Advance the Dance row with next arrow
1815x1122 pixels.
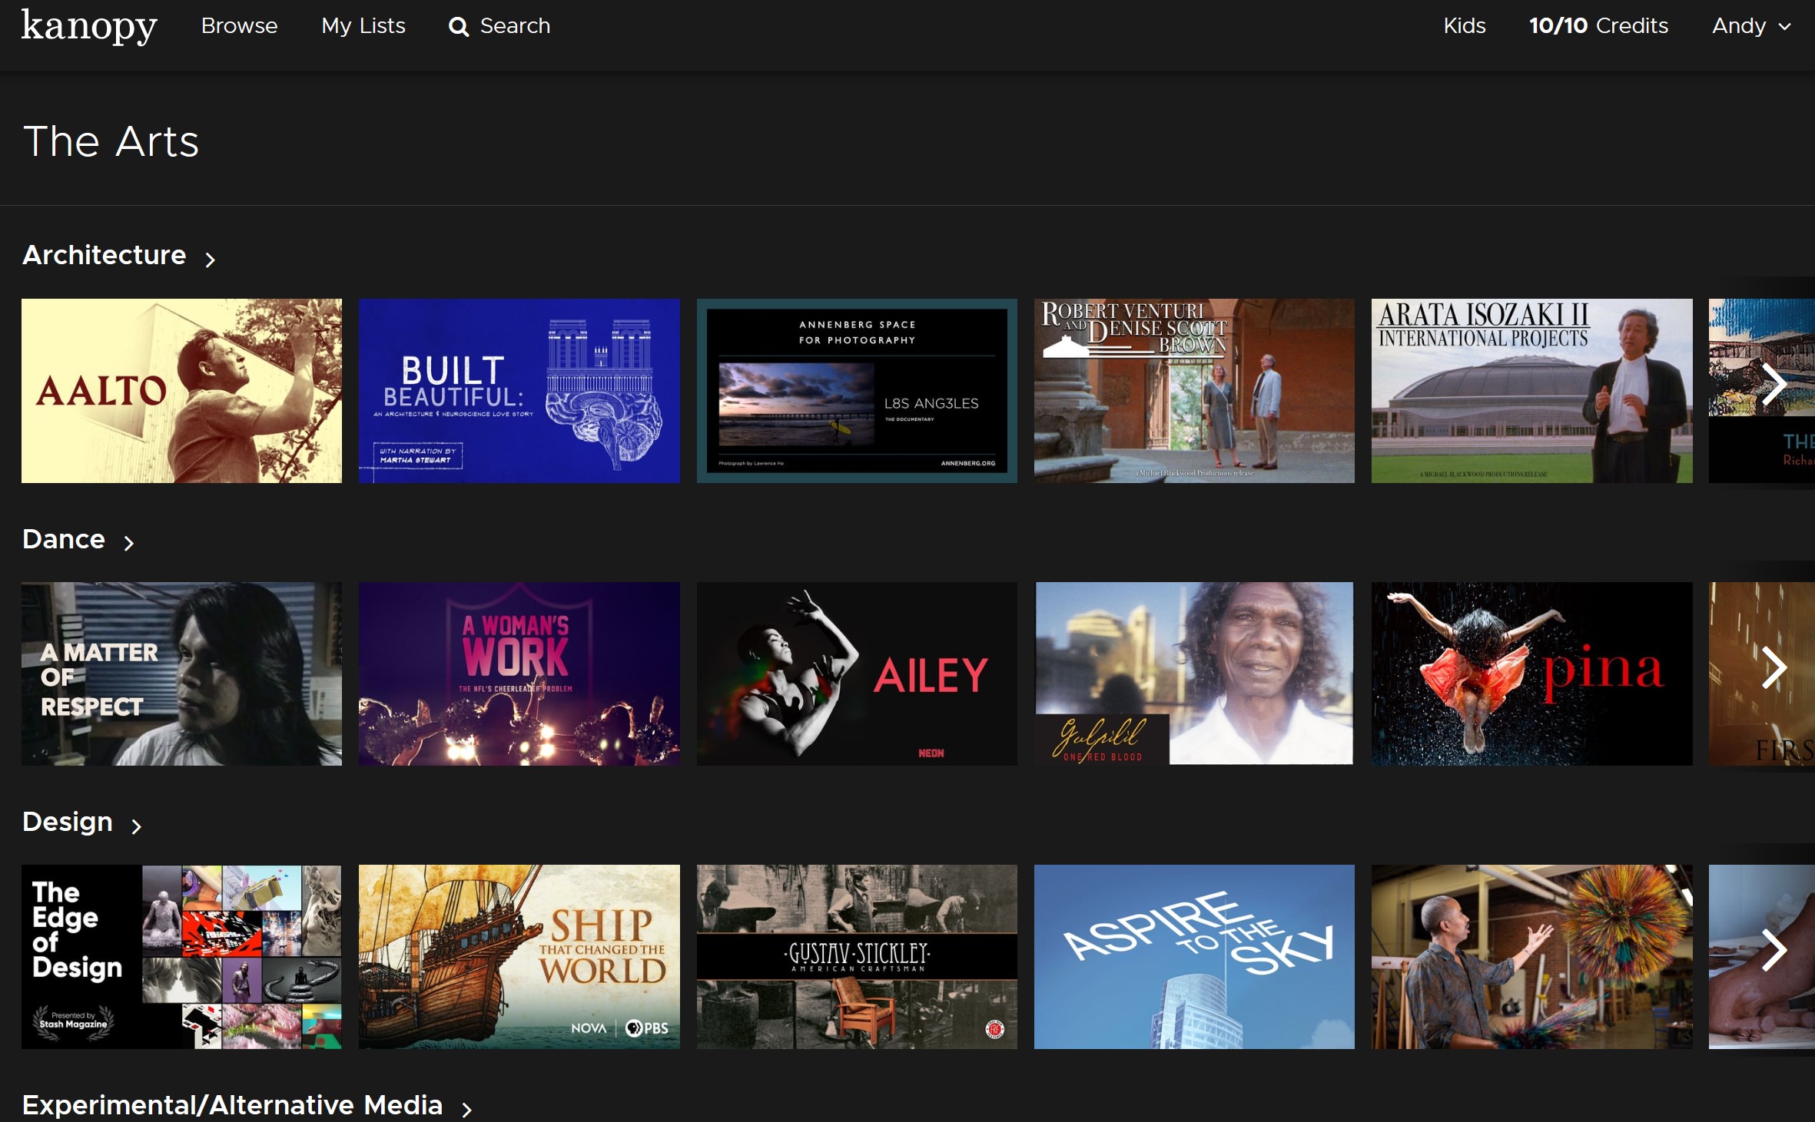pos(1774,667)
